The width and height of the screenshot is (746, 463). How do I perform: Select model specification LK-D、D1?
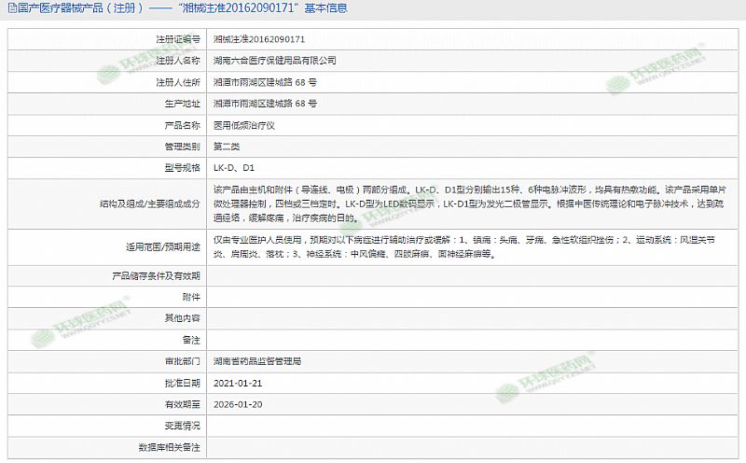(233, 168)
